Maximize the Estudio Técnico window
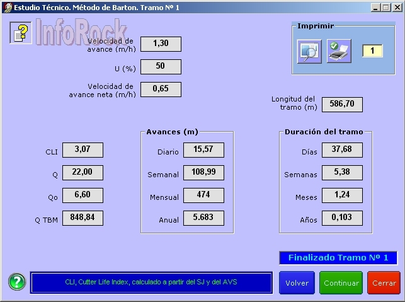Viewport: 405px width, 302px height. pos(385,7)
